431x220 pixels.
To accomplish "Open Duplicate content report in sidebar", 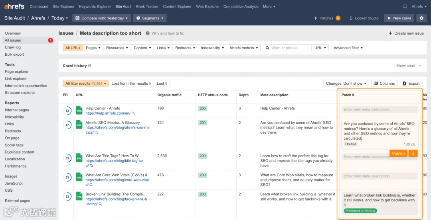I will point(20,152).
